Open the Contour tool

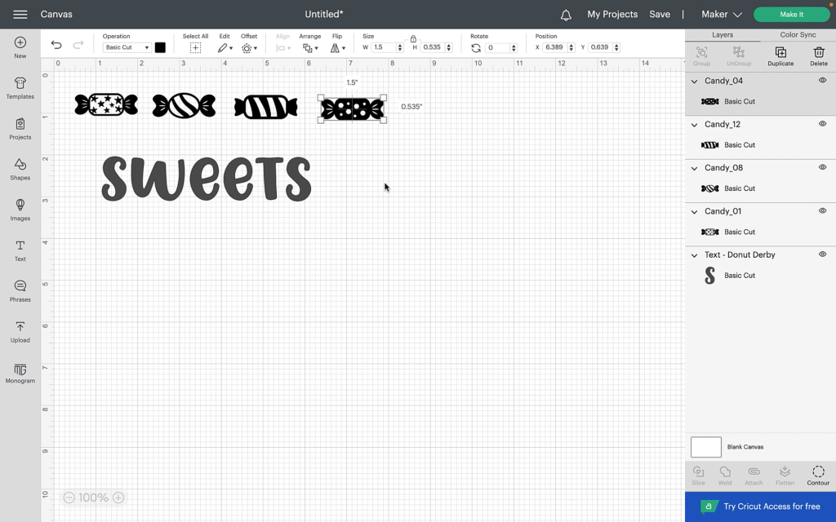coord(818,476)
